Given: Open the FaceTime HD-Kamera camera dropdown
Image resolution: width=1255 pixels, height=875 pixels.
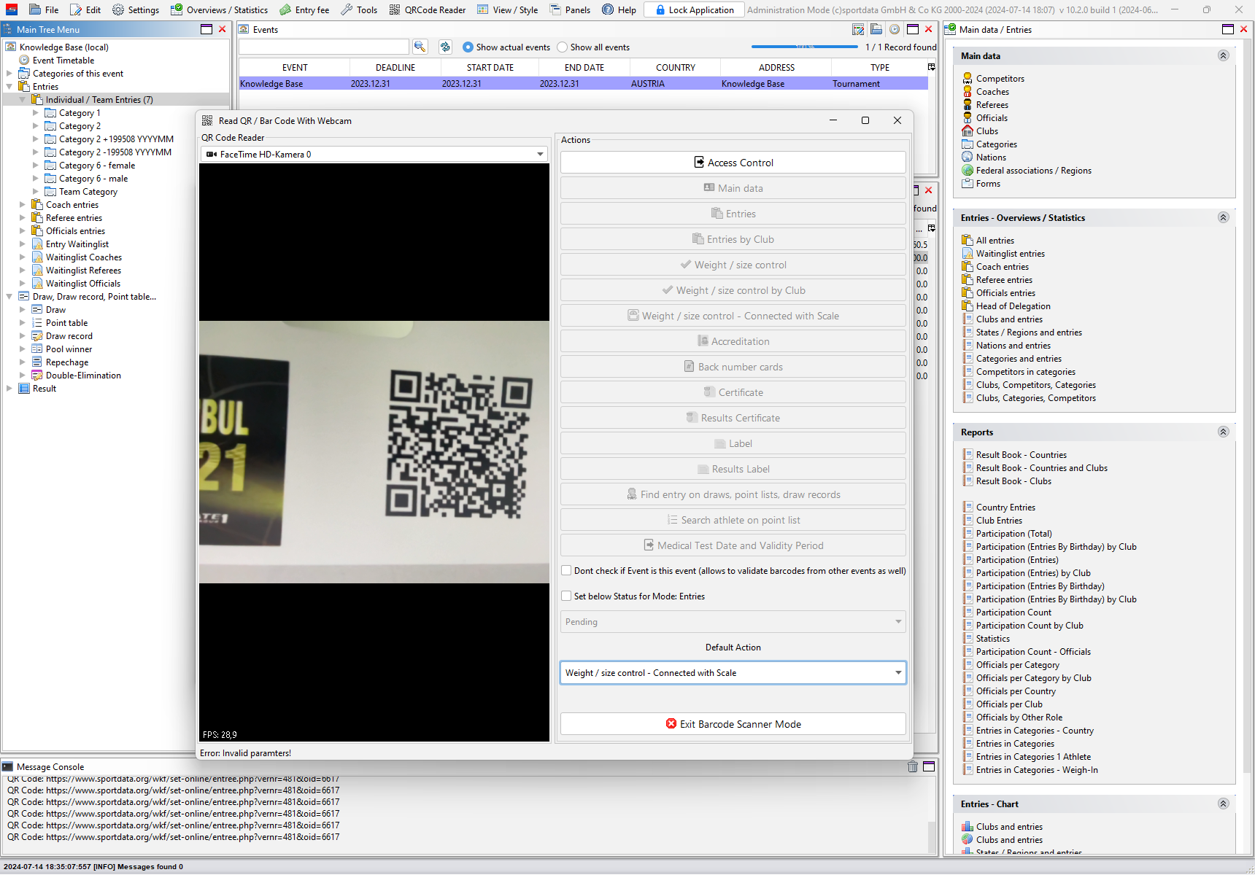Looking at the screenshot, I should tap(374, 155).
